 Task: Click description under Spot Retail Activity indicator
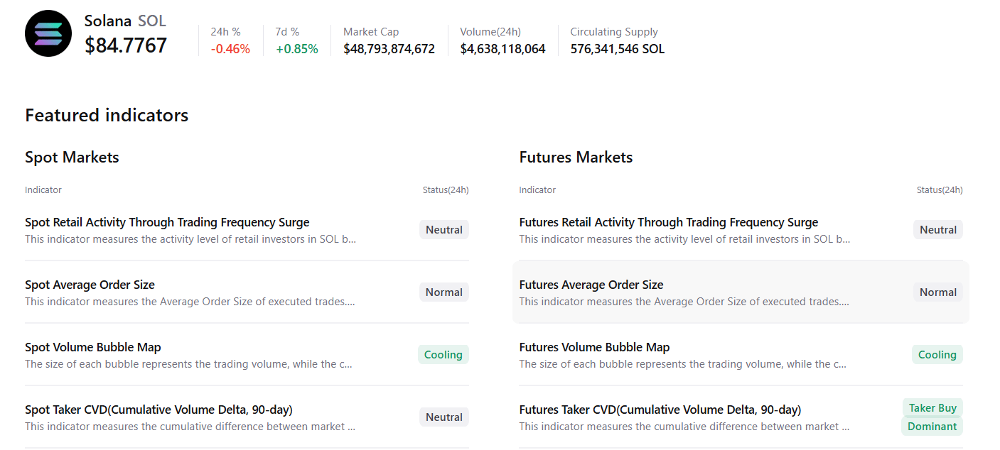point(190,239)
